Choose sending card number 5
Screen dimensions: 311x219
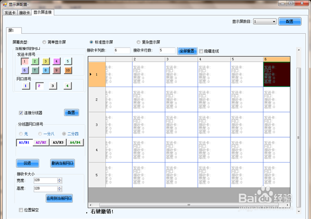coord(68,61)
